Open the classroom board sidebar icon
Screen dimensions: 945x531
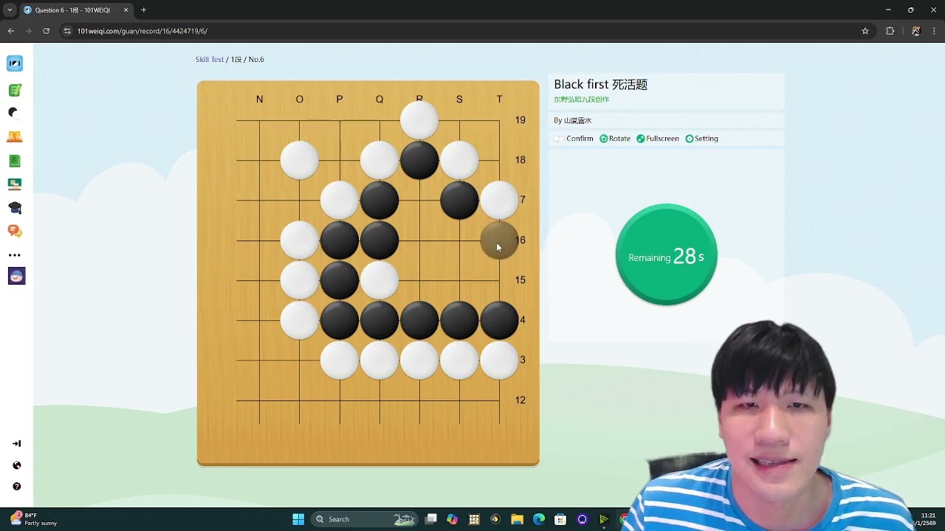15,184
